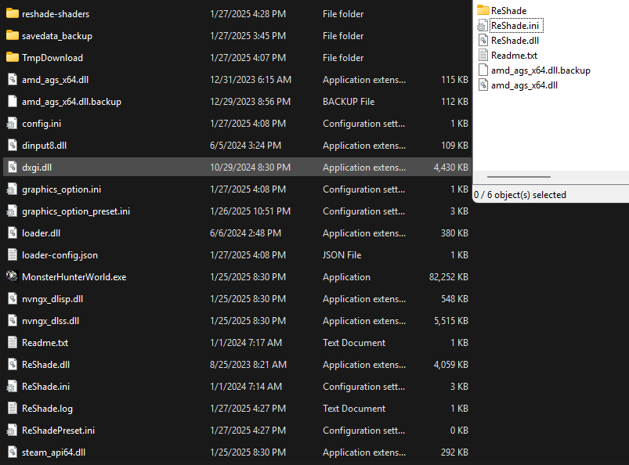Click the steam_api64.dll file icon
This screenshot has width=629, height=465.
coord(12,452)
